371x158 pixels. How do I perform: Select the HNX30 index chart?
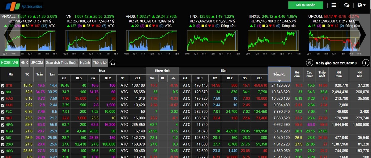pos(273,41)
